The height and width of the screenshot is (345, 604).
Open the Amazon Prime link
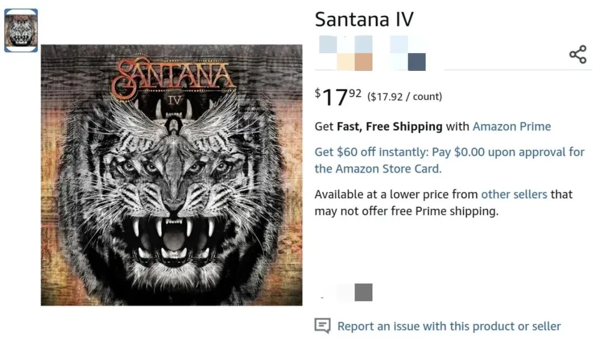[x=512, y=126]
